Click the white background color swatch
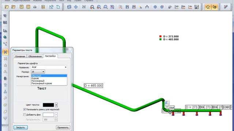The image size is (234, 131). 48,115
